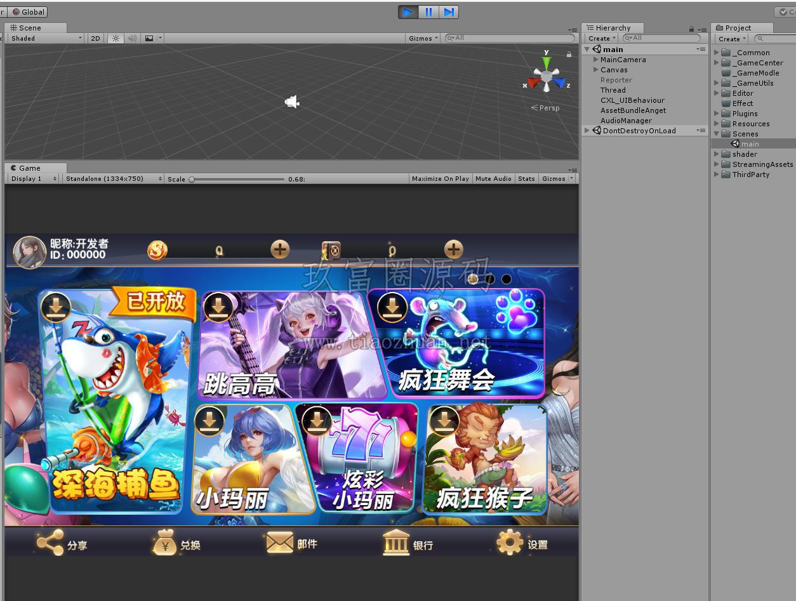
Task: Click plus button beside treasure chest
Action: 453,249
